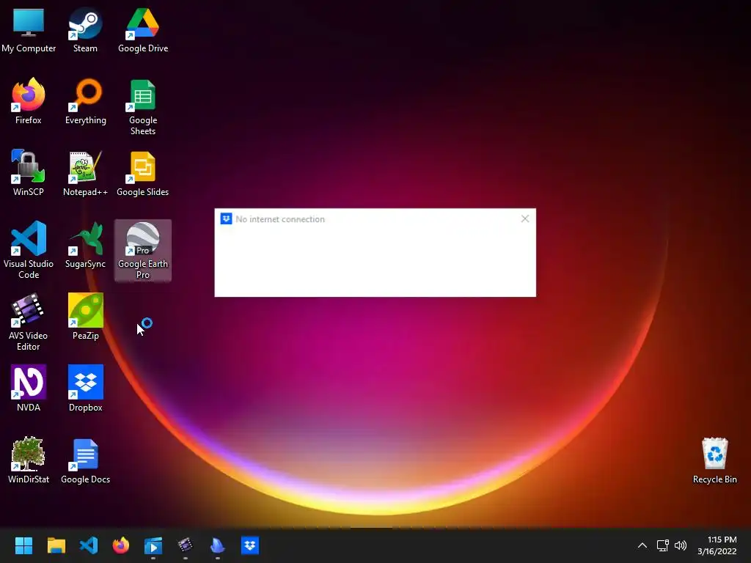The height and width of the screenshot is (563, 751).
Task: Select the Everything search shortcut
Action: click(x=85, y=101)
